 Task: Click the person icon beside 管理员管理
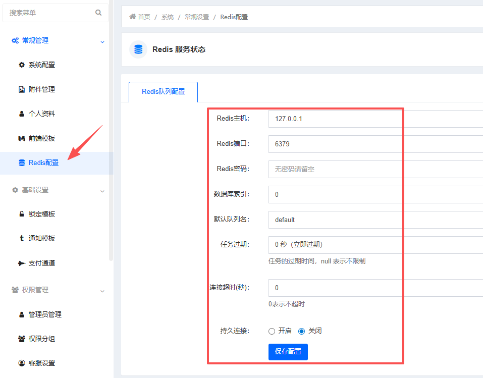click(x=22, y=314)
